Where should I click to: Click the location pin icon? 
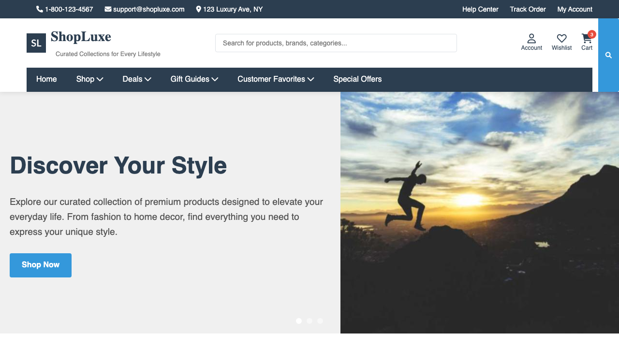(x=198, y=9)
